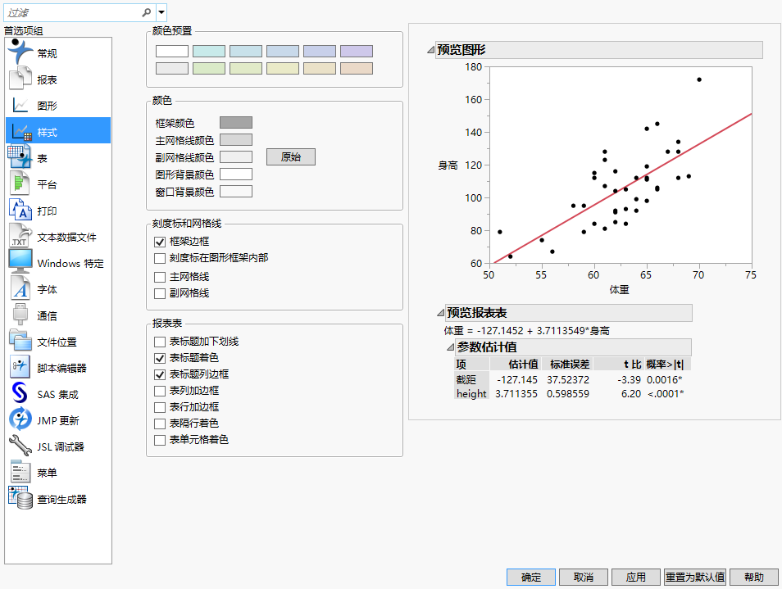The image size is (782, 589).
Task: Open the filter options dropdown arrow
Action: (x=161, y=12)
